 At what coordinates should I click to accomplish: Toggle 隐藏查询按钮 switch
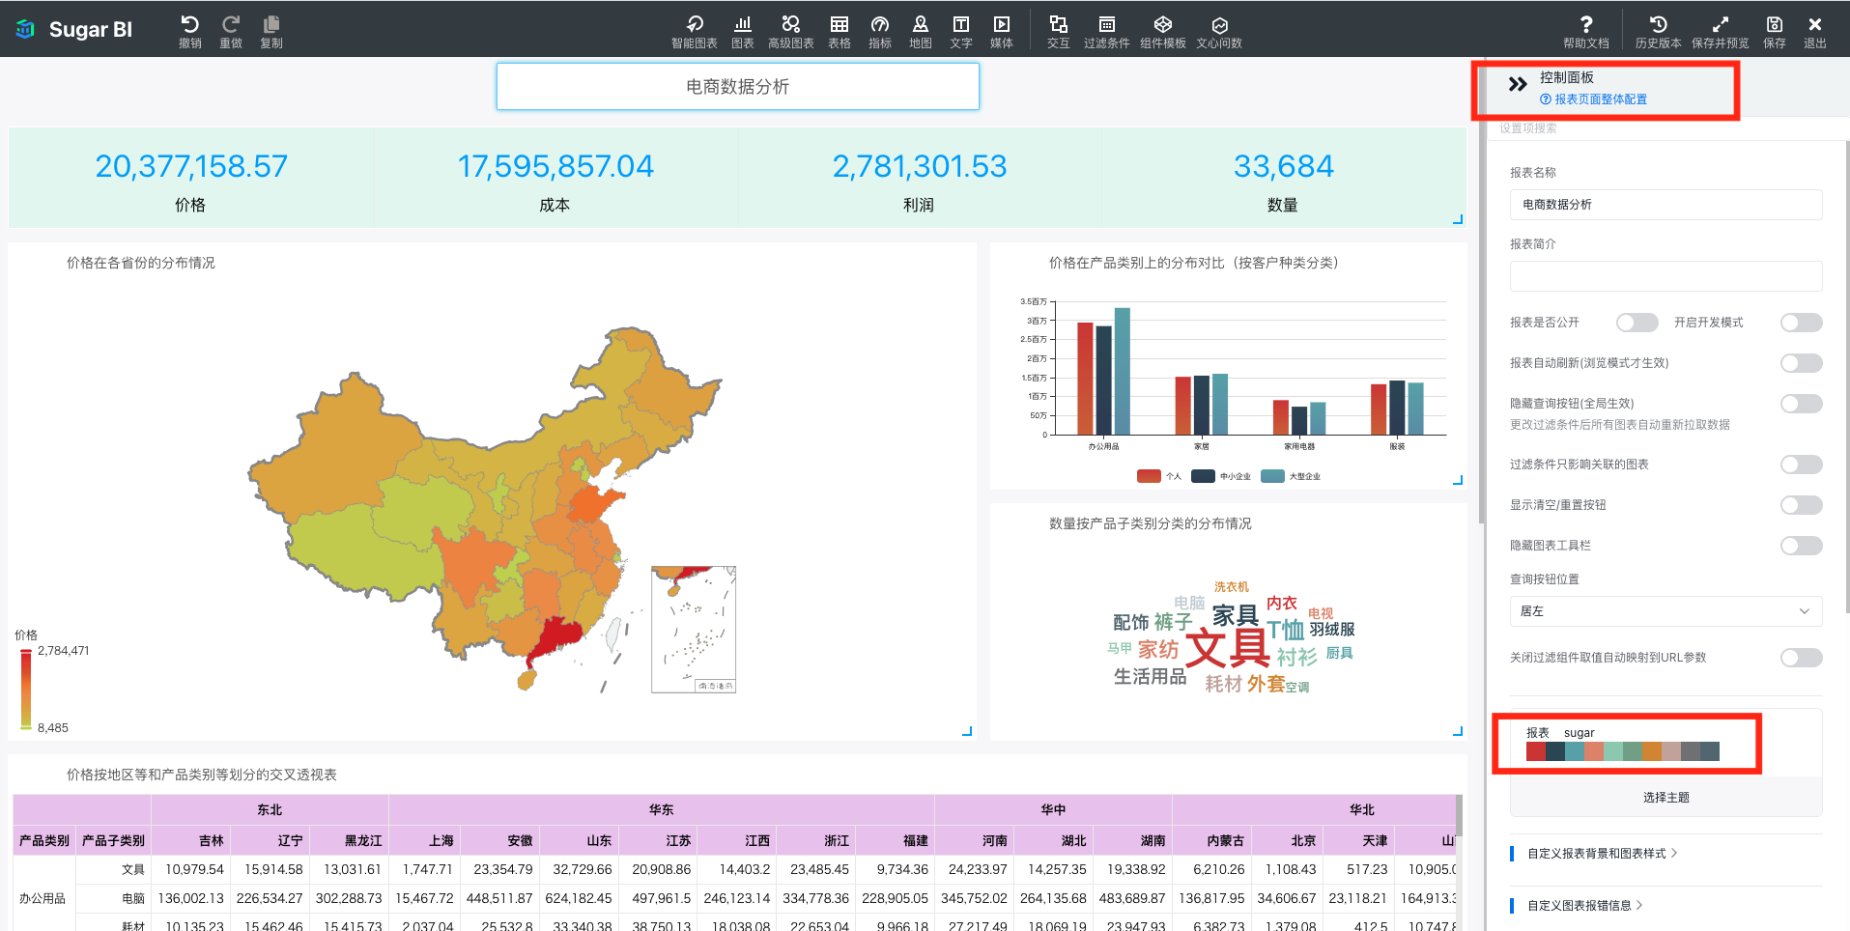[1802, 404]
